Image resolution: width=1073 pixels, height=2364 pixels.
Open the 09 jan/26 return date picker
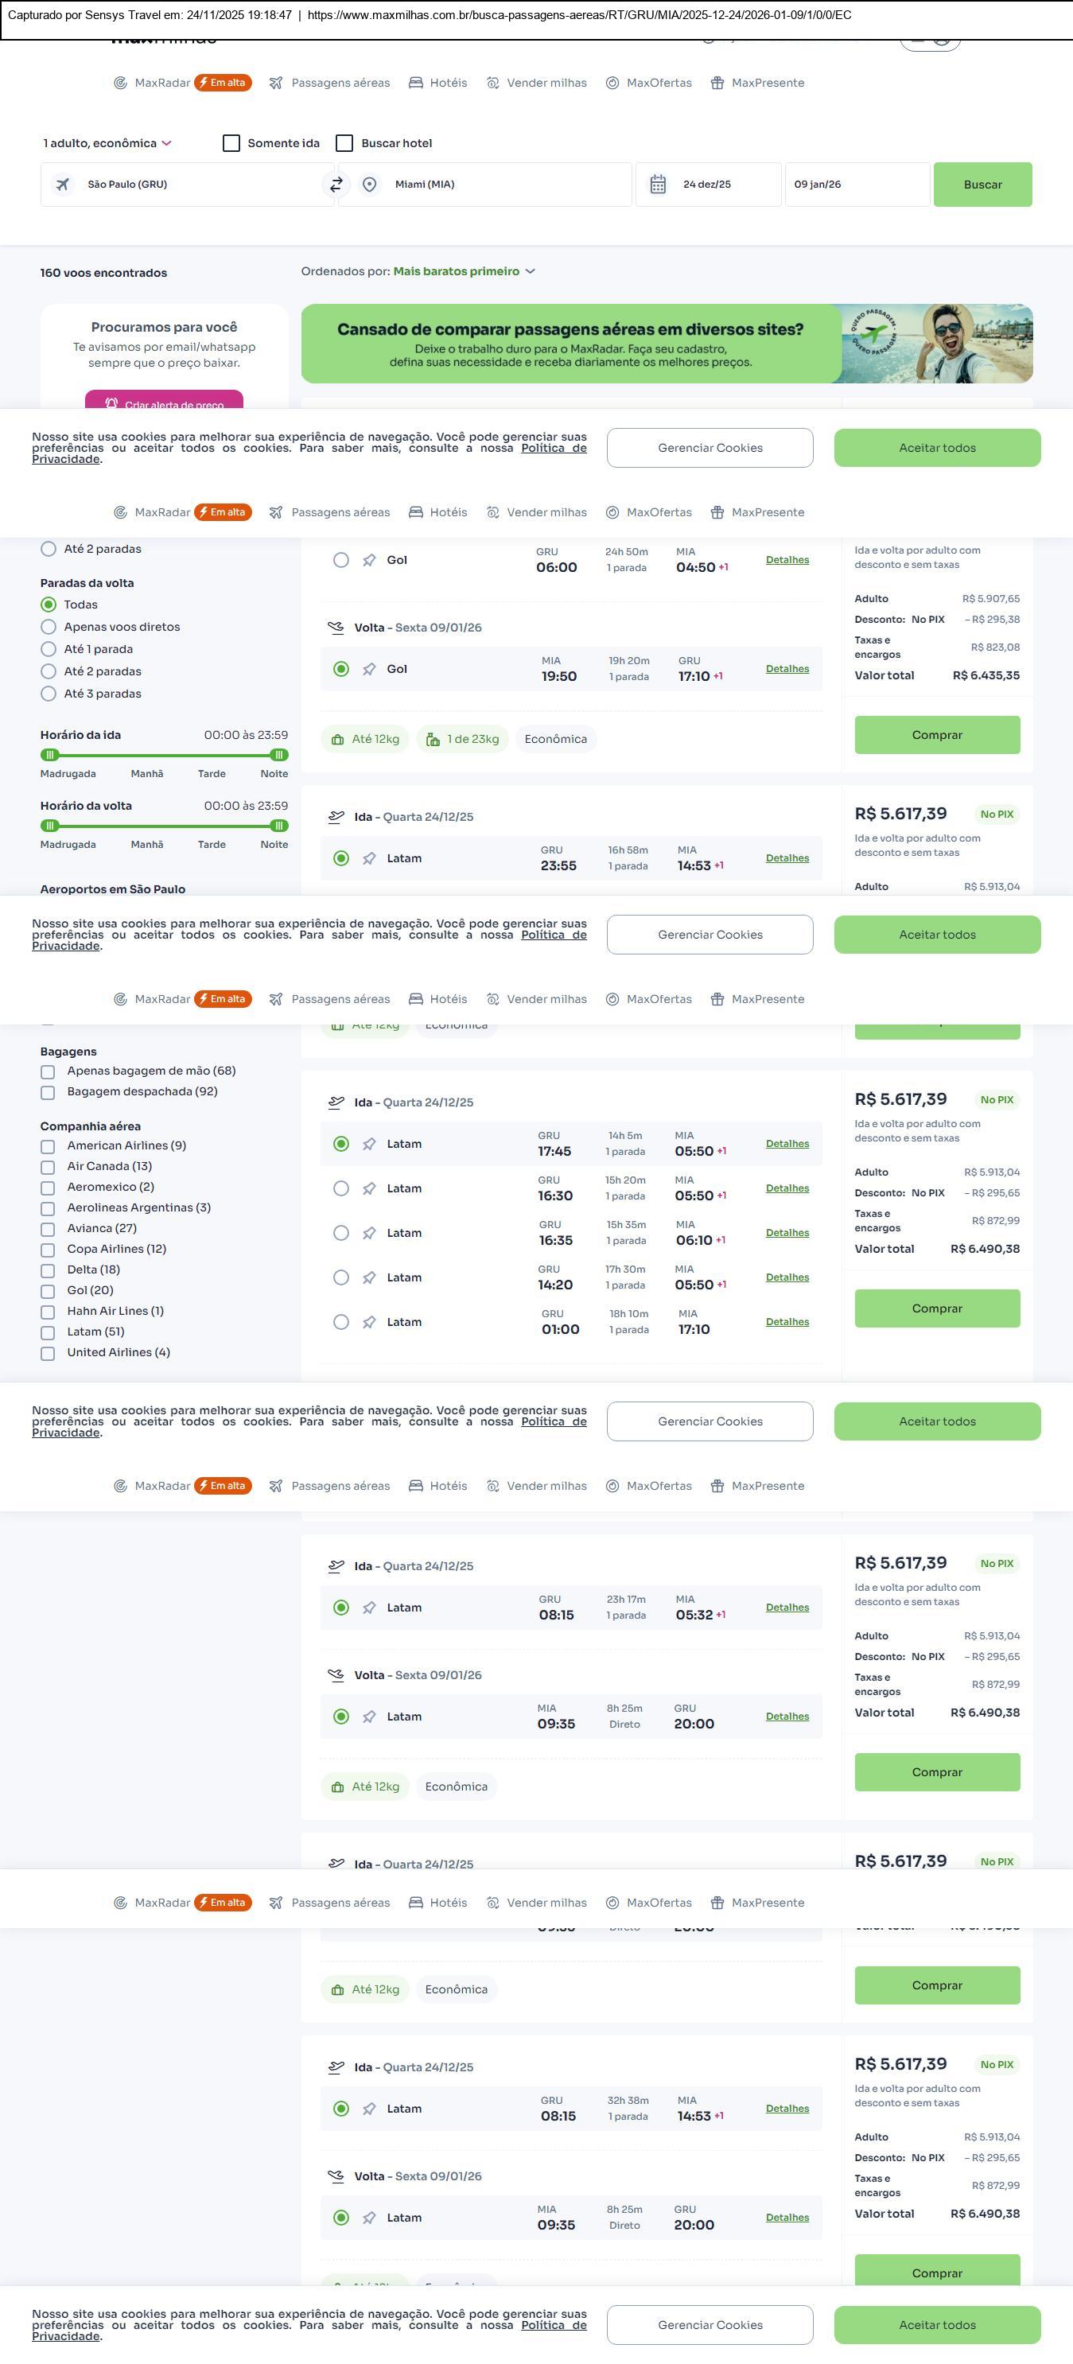(x=856, y=185)
